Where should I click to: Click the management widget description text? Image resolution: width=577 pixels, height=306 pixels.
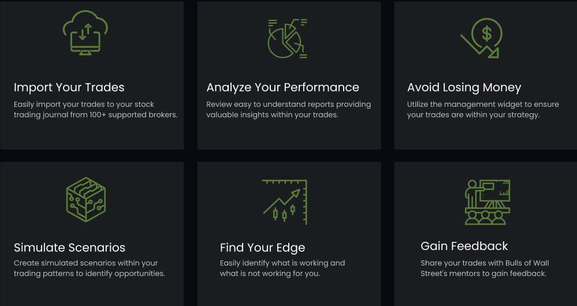click(x=483, y=110)
